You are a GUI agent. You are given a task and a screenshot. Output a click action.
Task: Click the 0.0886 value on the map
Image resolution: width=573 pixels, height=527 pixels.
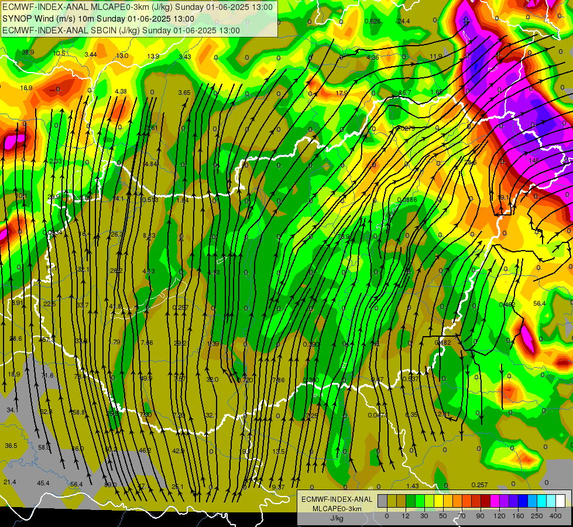[407, 200]
